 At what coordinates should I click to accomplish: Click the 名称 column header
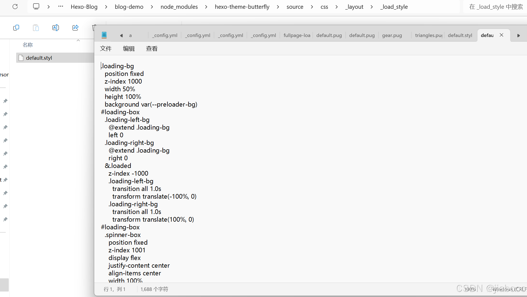tap(28, 45)
